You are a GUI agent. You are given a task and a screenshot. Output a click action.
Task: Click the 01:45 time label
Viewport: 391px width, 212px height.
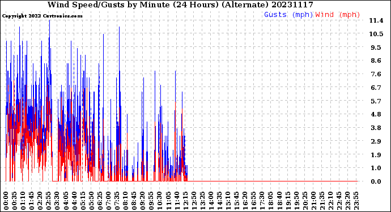click(x=31, y=201)
